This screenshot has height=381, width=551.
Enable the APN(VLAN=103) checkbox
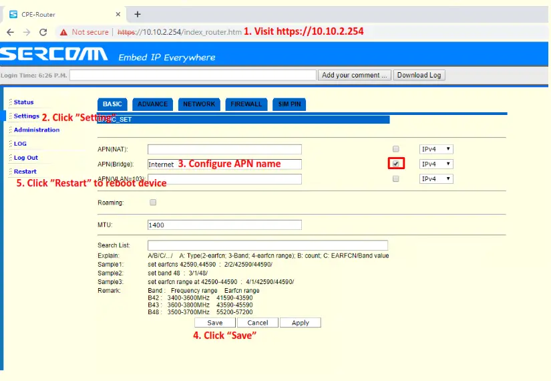[395, 178]
